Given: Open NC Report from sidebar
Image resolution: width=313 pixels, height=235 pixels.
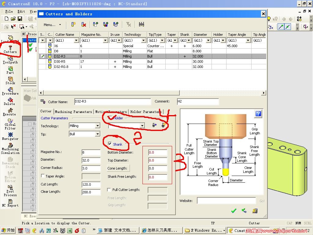Looking at the screenshot, I should [10, 203].
